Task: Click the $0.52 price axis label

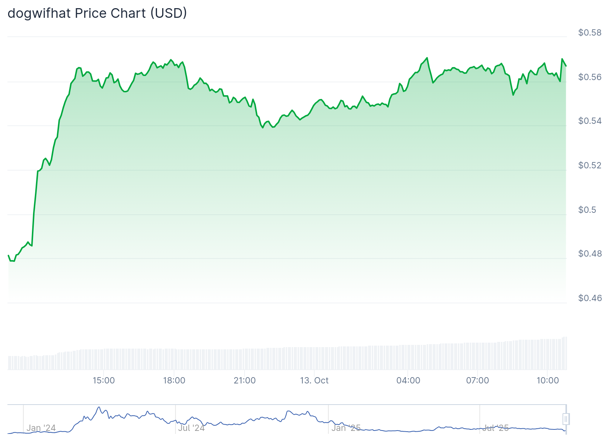Action: [590, 165]
